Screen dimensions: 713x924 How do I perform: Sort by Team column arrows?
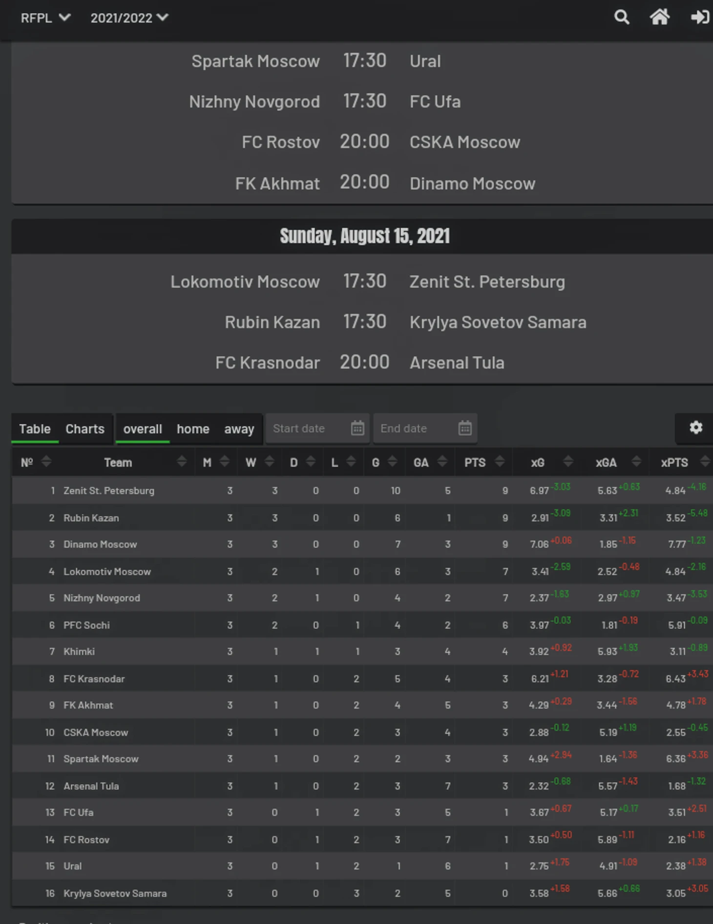click(181, 462)
